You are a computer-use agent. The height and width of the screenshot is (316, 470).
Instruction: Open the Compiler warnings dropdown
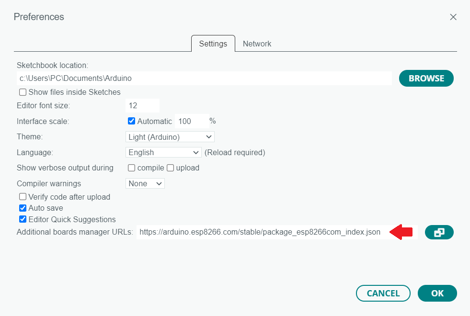click(x=145, y=183)
